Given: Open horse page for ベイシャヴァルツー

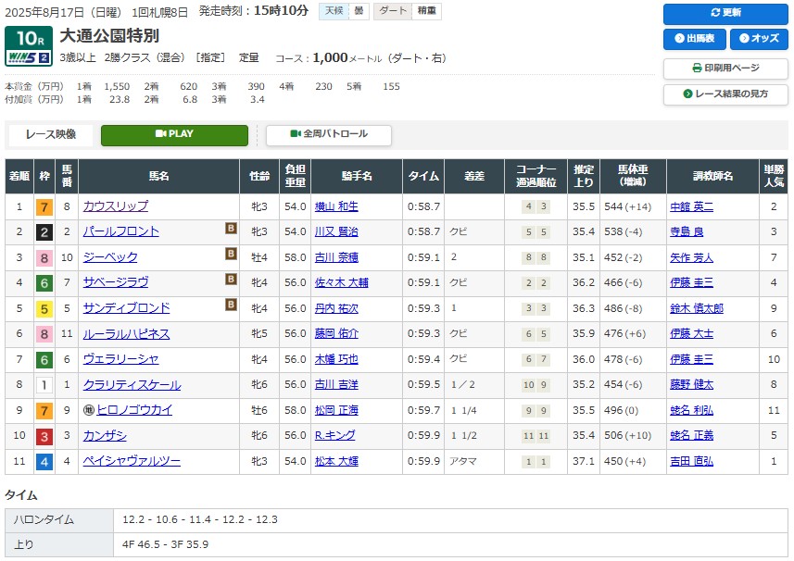Looking at the screenshot, I should pyautogui.click(x=131, y=461).
